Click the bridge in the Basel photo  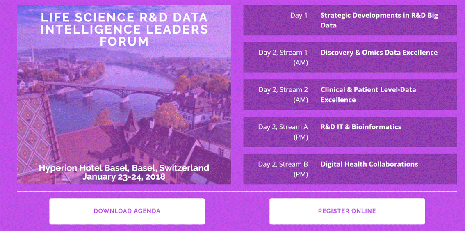pyautogui.click(x=110, y=91)
